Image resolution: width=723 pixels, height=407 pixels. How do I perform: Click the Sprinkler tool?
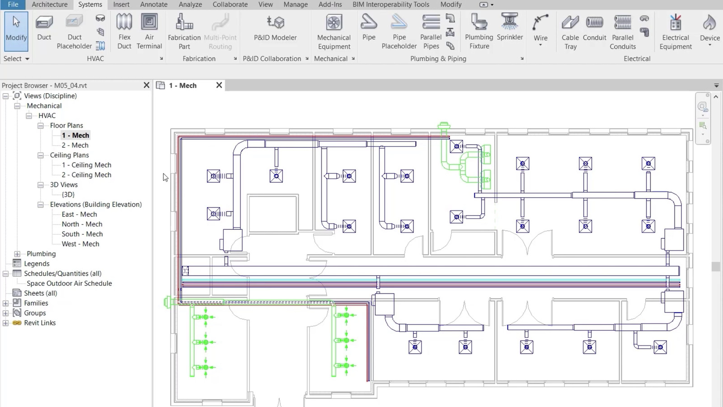tap(510, 28)
